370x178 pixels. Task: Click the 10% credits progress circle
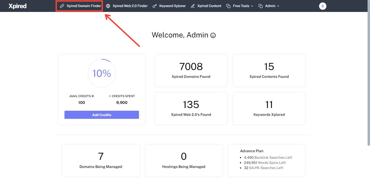pyautogui.click(x=102, y=73)
